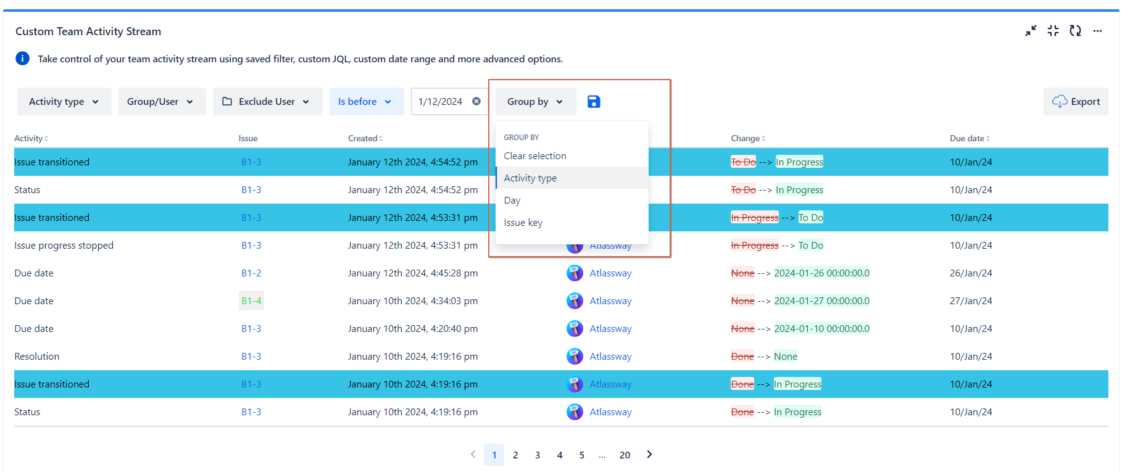
Task: Go to next page with right chevron
Action: (x=649, y=455)
